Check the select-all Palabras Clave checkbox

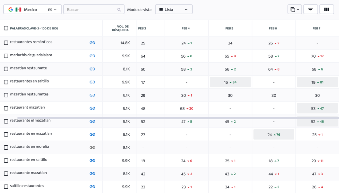[x=6, y=28]
